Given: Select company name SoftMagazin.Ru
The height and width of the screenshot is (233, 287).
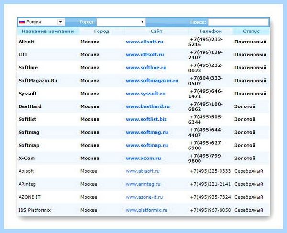Looking at the screenshot, I should point(38,81).
